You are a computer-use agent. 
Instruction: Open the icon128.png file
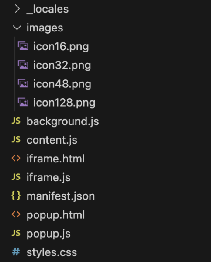point(64,103)
